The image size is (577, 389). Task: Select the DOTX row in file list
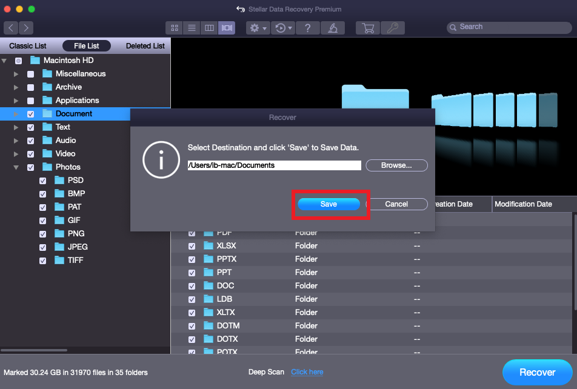coord(372,339)
